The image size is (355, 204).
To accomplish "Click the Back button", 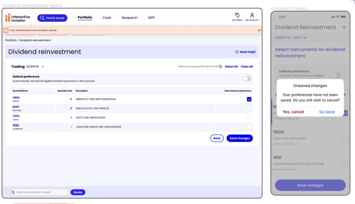I will [x=217, y=138].
